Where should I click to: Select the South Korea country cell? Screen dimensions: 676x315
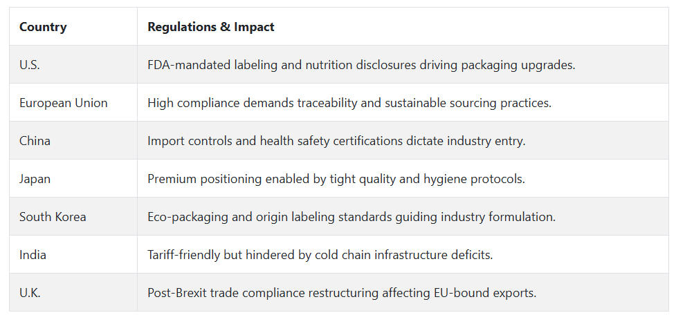point(73,216)
